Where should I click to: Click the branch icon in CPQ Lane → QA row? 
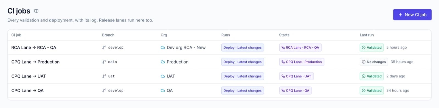104,90
